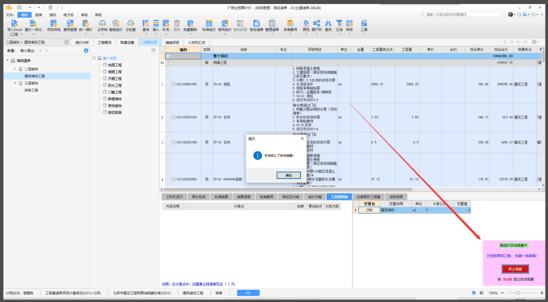The height and width of the screenshot is (302, 548).
Task: Open the 云存档 cloud archive tool
Action: 102,23
